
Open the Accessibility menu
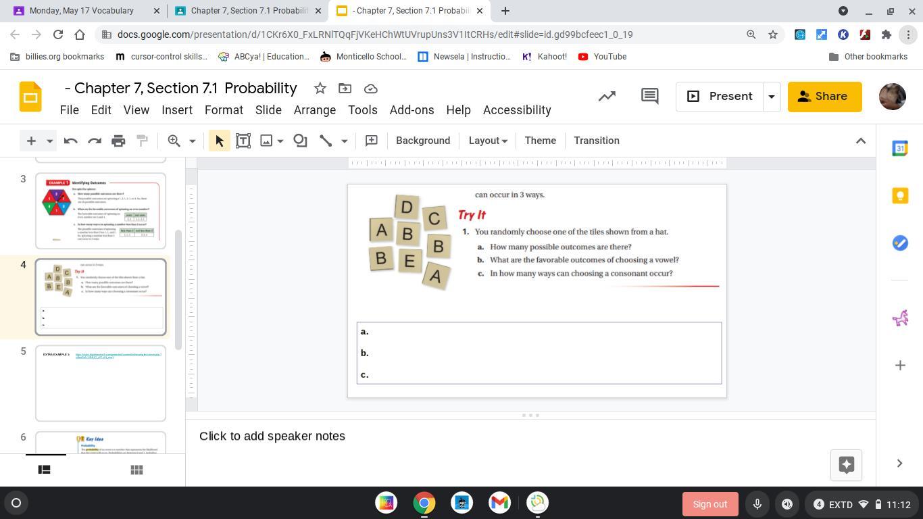517,110
